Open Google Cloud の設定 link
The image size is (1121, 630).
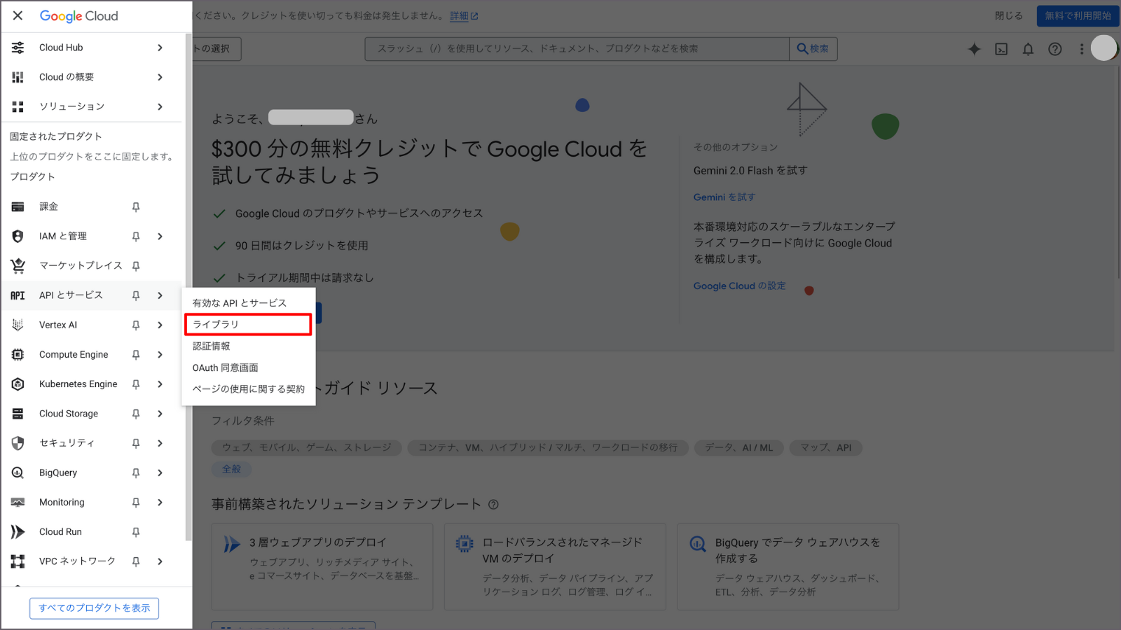(739, 286)
